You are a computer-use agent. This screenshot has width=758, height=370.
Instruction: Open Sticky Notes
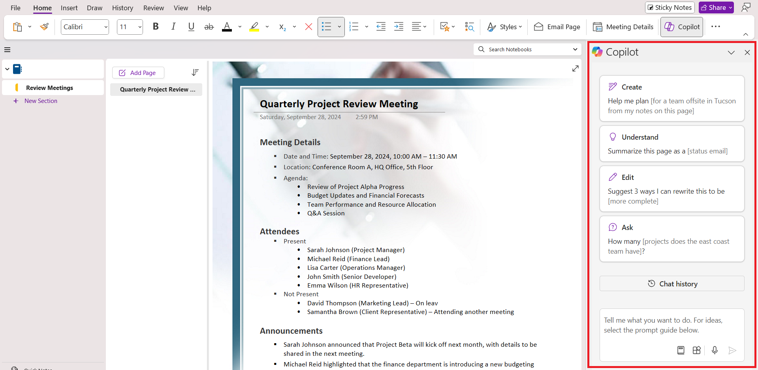click(670, 7)
